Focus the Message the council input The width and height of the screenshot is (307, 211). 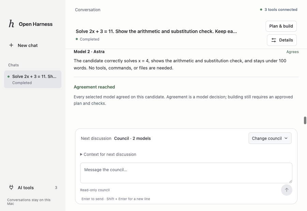coord(186,173)
